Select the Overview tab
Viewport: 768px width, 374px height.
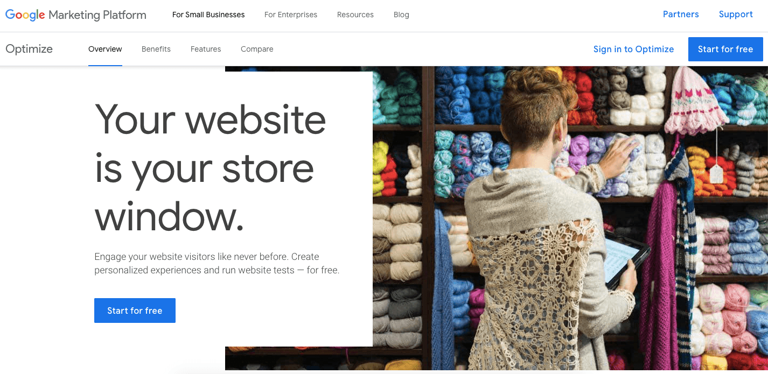[x=105, y=49]
